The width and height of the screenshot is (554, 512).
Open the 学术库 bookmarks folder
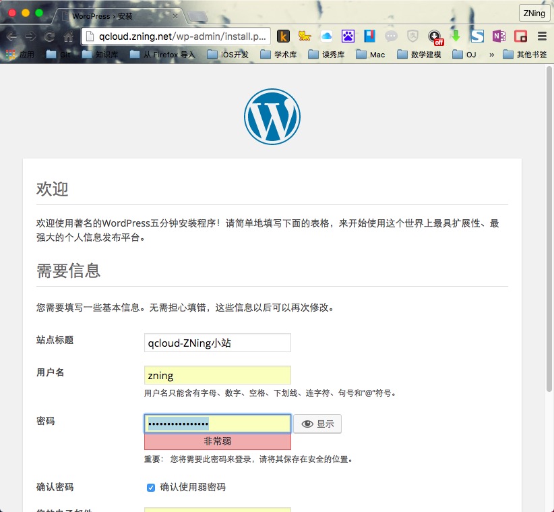(279, 55)
